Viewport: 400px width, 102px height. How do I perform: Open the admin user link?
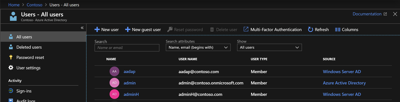coord(130,83)
